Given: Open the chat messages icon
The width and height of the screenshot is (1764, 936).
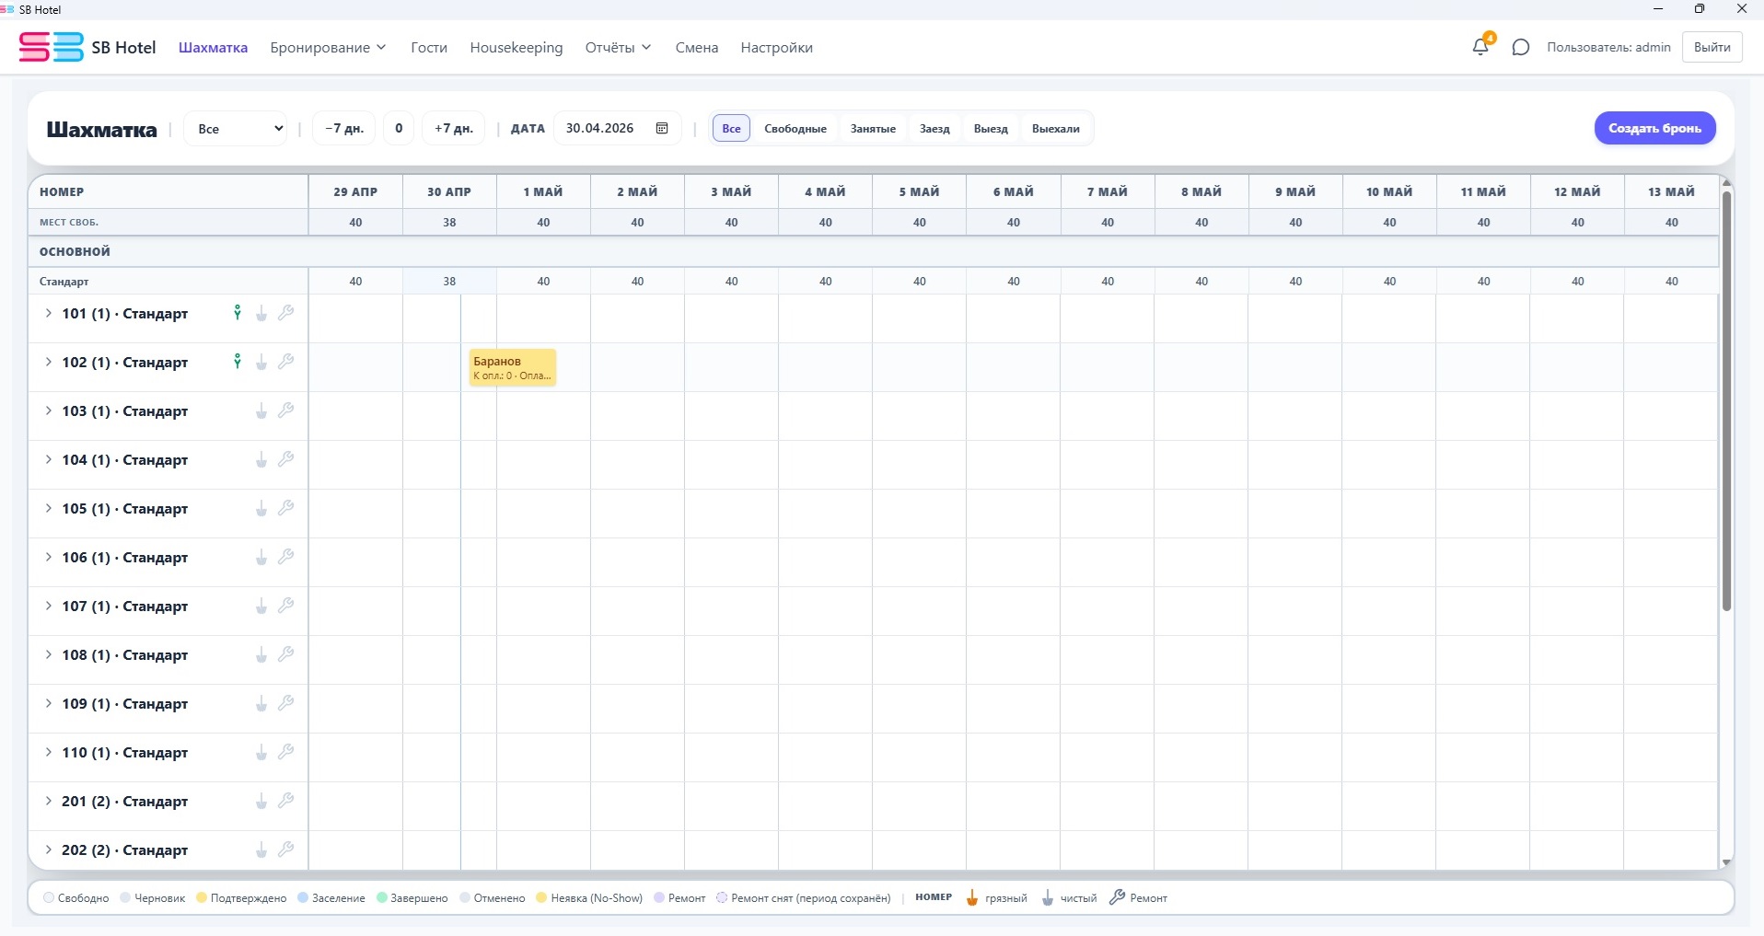Looking at the screenshot, I should [x=1521, y=47].
